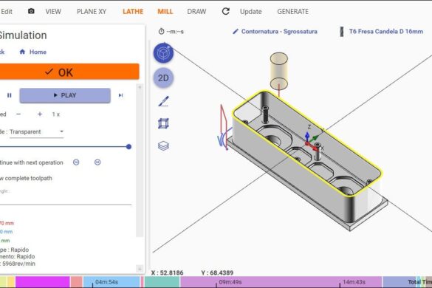Select the 3D isometric view icon
Screen dimensions: 432x288
coord(163,53)
